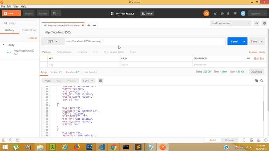
Task: Click Clear all history link
Action: (33, 38)
